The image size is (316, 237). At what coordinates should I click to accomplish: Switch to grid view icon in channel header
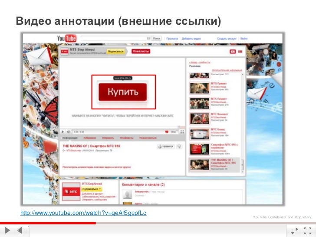240,52
